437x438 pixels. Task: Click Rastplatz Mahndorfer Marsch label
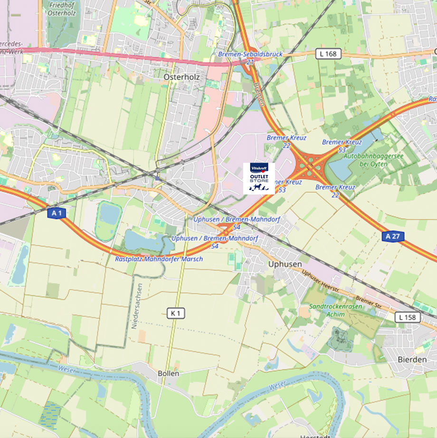click(159, 259)
